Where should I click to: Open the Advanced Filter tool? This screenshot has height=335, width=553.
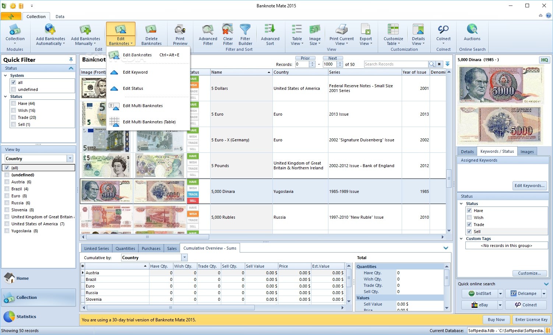pyautogui.click(x=208, y=34)
